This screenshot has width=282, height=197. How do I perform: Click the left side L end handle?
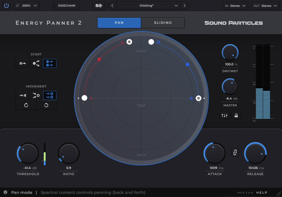coord(84,98)
